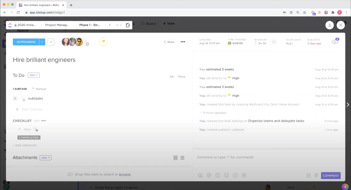Select the All activity filter
Screen dimensions: 351x190
(171, 77)
